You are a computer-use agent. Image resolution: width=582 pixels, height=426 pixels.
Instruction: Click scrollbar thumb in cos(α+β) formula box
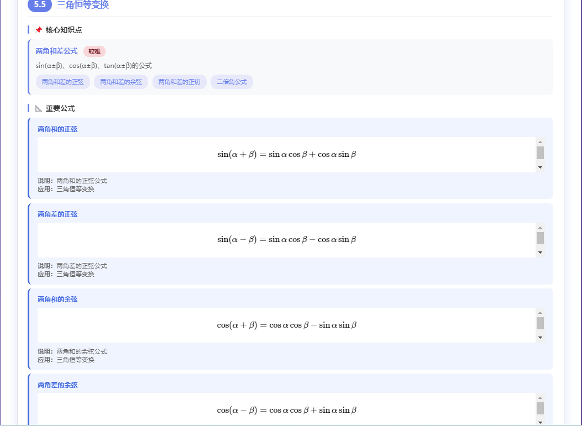coord(540,323)
